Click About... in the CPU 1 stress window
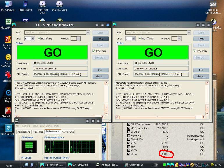This screenshot has height=168, width=224. coord(201,77)
